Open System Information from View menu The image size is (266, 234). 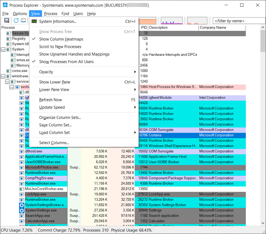84,21
